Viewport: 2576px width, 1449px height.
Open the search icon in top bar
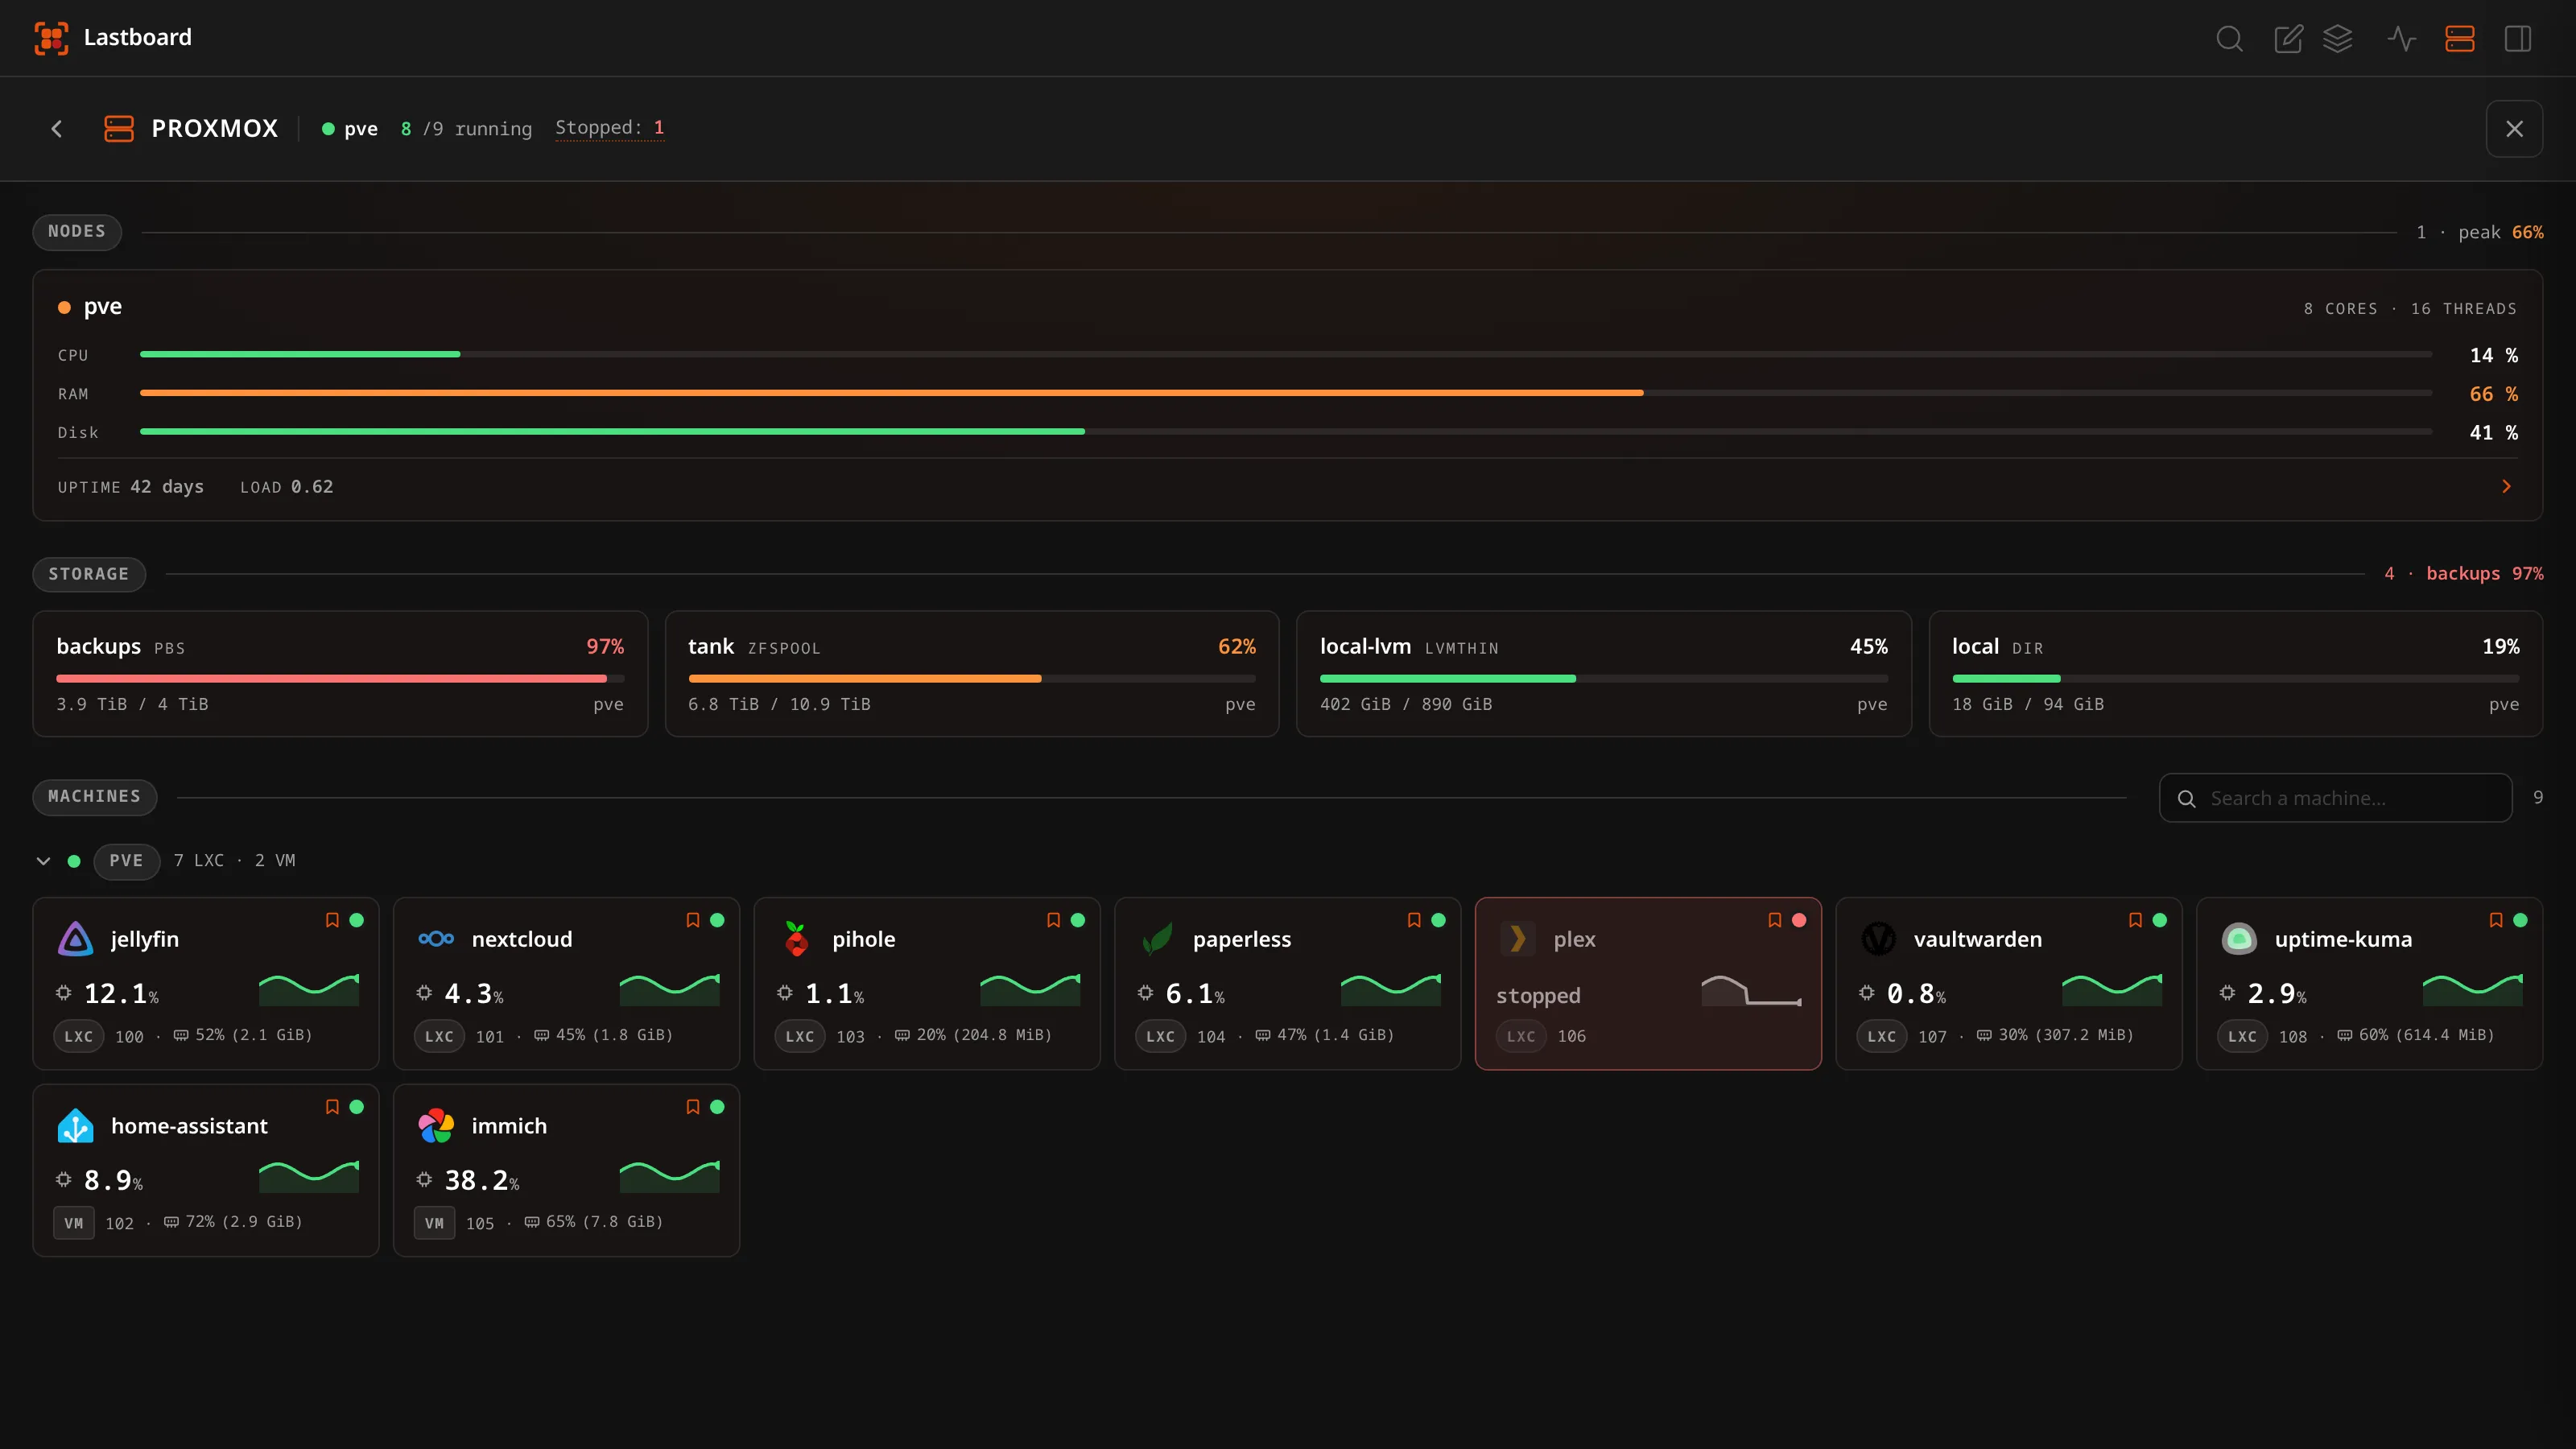pyautogui.click(x=2229, y=39)
